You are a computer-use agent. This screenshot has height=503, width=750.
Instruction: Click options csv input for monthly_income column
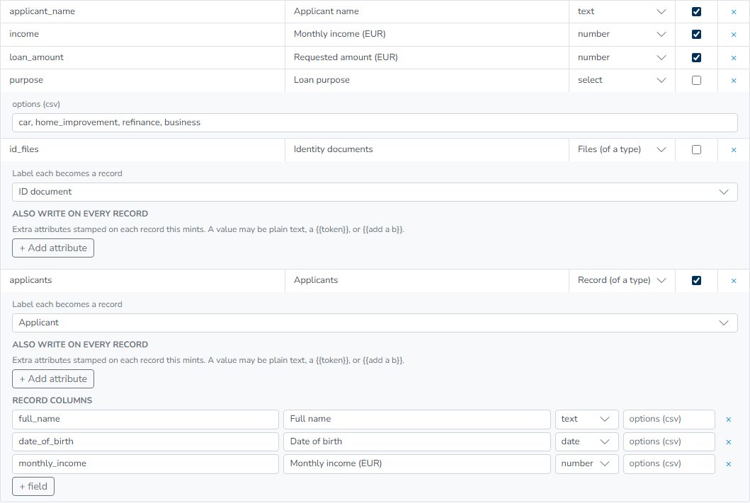pyautogui.click(x=669, y=464)
